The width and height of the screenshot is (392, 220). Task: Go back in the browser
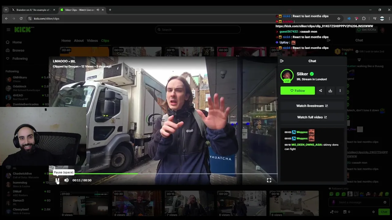6,19
